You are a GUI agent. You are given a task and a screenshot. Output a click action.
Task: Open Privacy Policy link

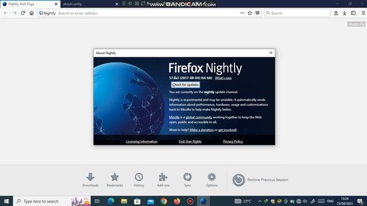233,141
